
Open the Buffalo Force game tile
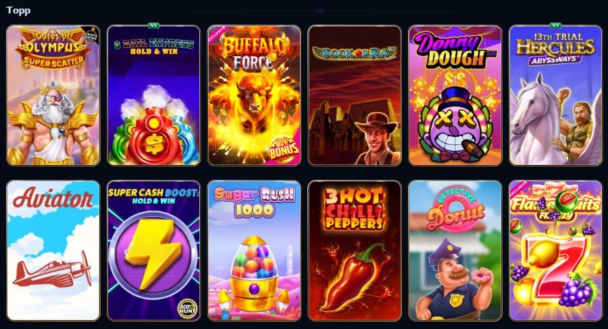[254, 96]
